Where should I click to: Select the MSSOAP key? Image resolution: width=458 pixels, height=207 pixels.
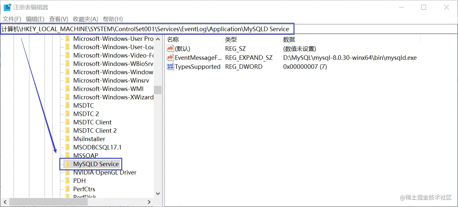point(85,156)
